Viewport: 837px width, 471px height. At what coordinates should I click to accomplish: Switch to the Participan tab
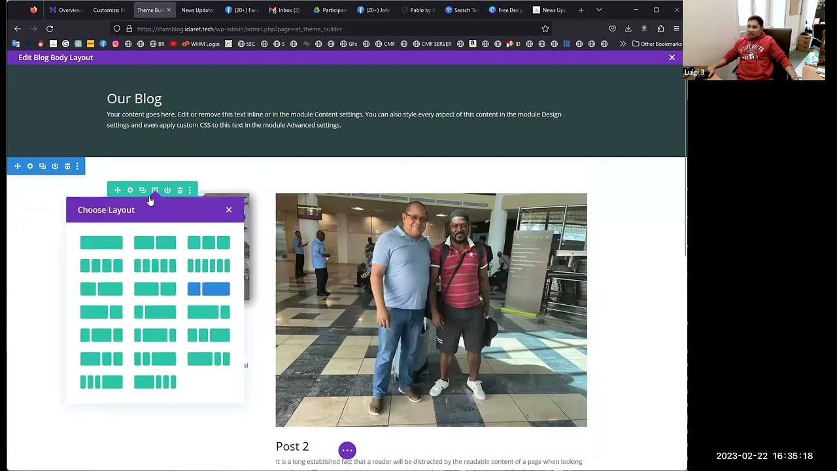[330, 10]
